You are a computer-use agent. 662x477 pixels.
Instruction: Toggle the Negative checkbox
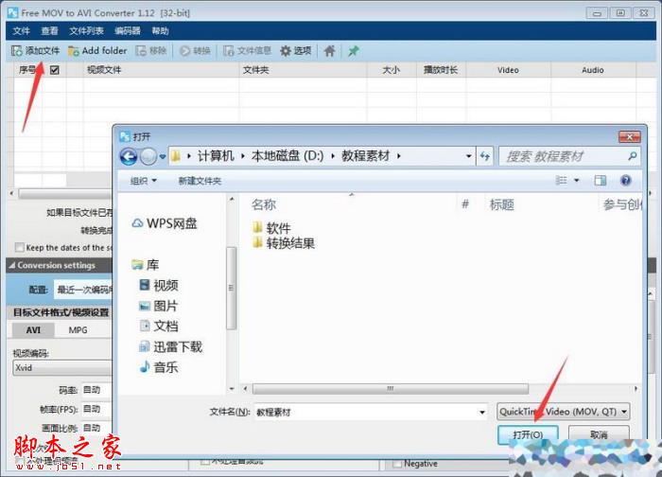(x=397, y=464)
